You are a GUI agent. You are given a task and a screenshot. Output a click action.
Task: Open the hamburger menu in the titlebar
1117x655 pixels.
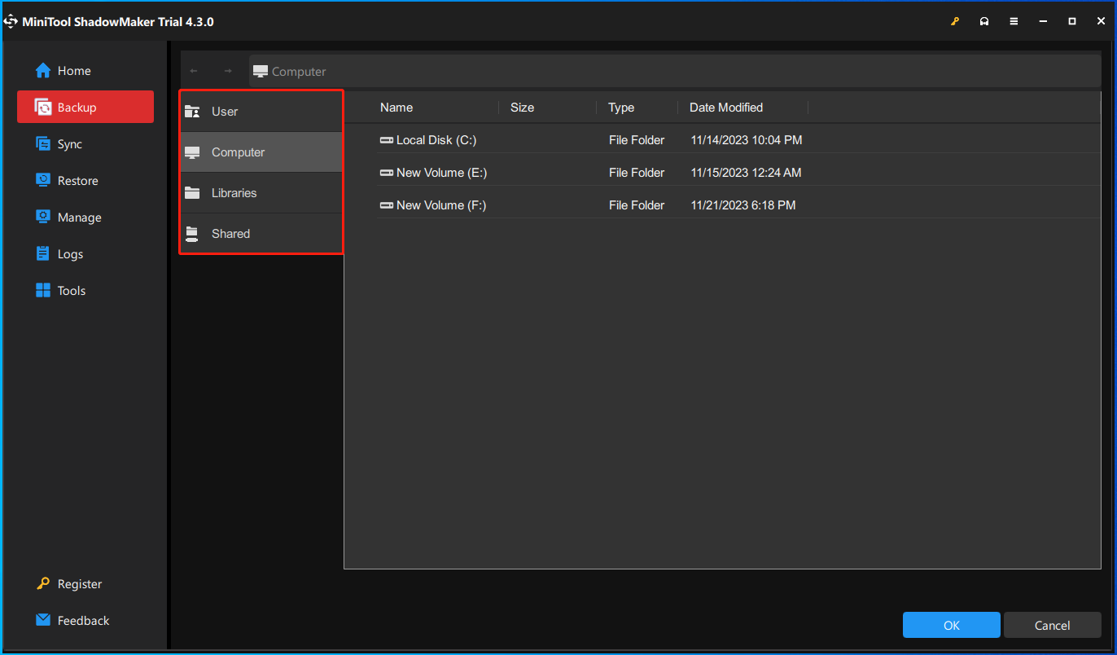[x=1013, y=21]
